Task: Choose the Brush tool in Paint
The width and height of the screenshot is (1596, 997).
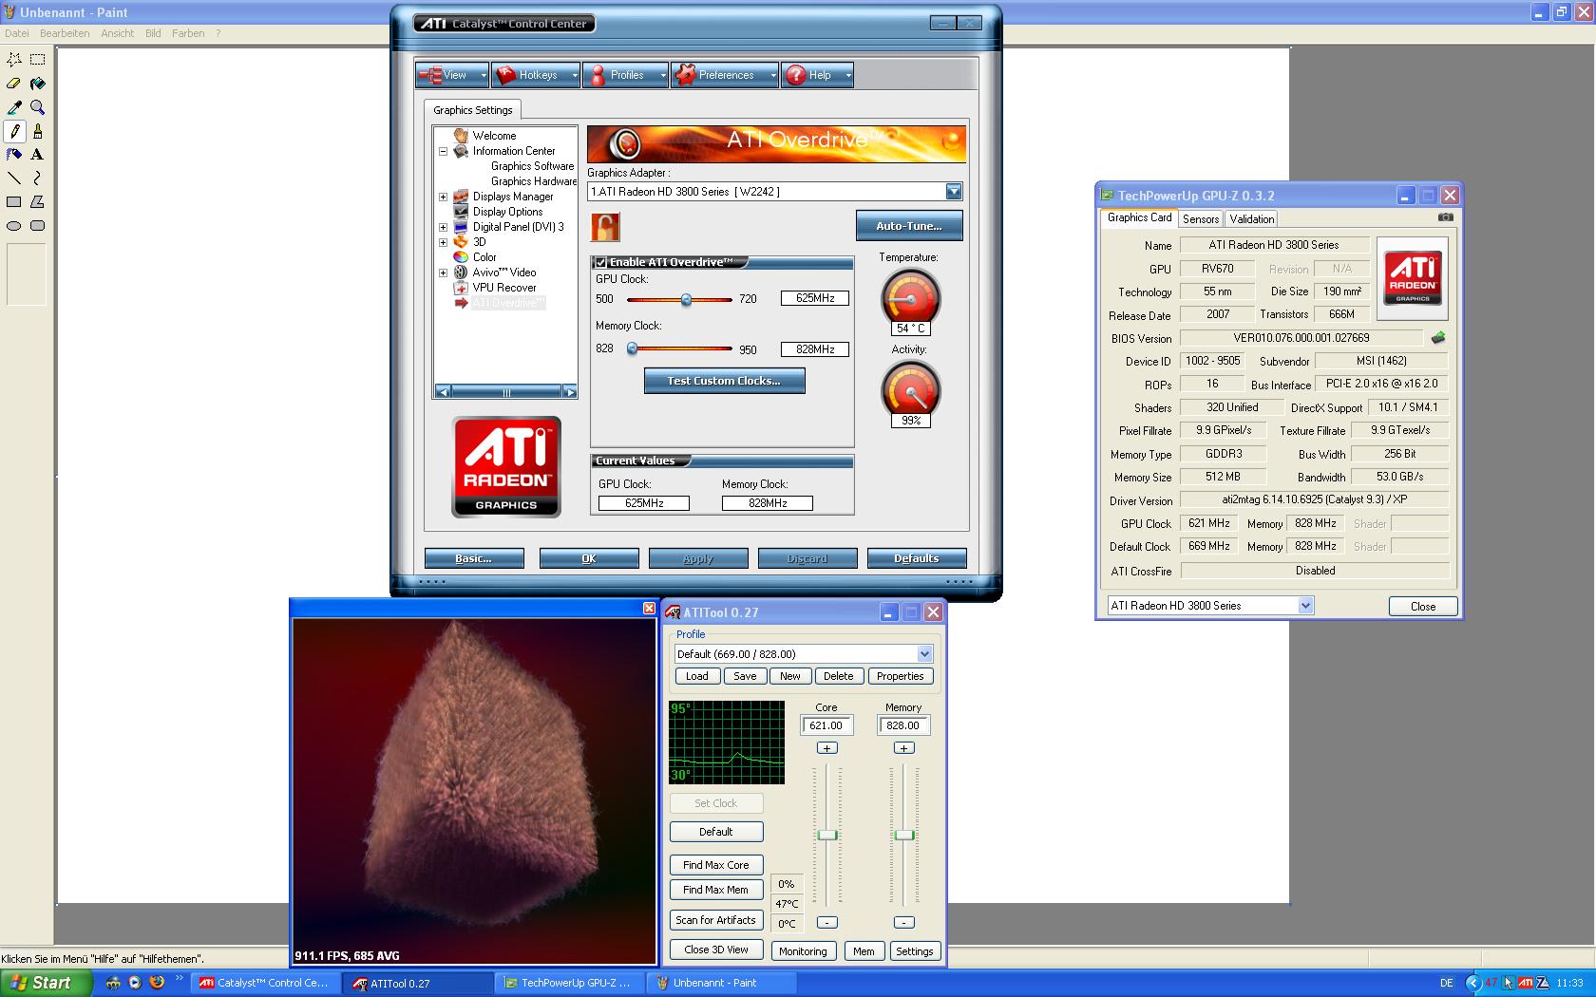Action: point(38,131)
